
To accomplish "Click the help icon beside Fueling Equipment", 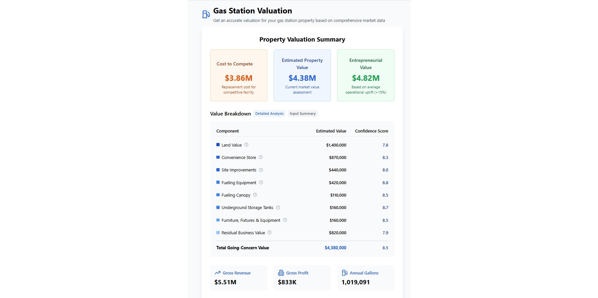I will (x=261, y=183).
